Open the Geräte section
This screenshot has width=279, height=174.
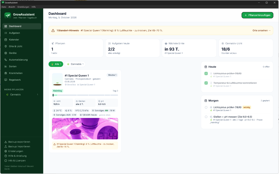pyautogui.click(x=22, y=53)
